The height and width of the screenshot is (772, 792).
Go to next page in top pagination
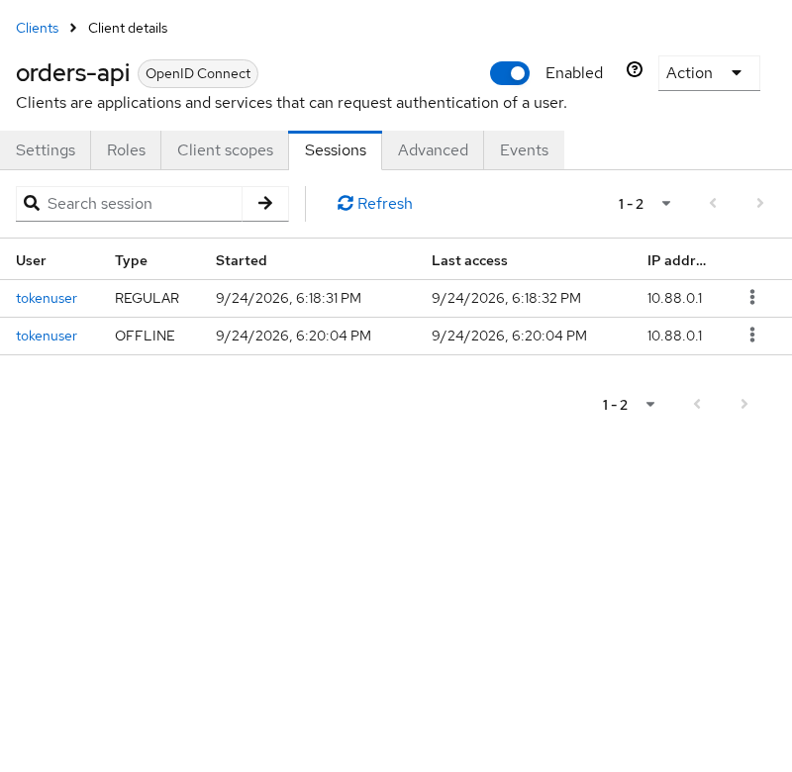(x=759, y=204)
